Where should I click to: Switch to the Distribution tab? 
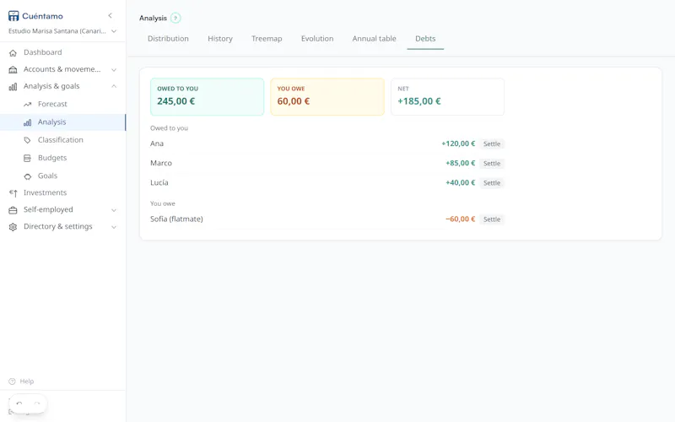[x=168, y=39]
